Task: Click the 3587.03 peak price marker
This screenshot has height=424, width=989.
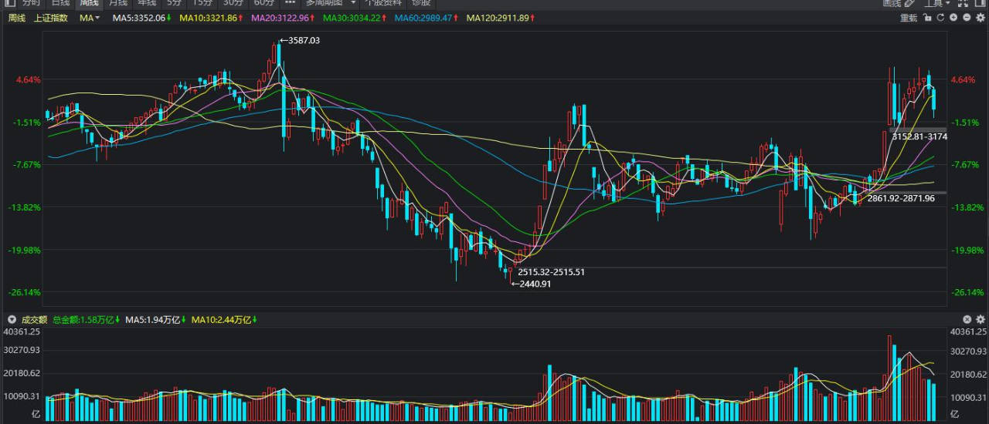Action: (302, 40)
